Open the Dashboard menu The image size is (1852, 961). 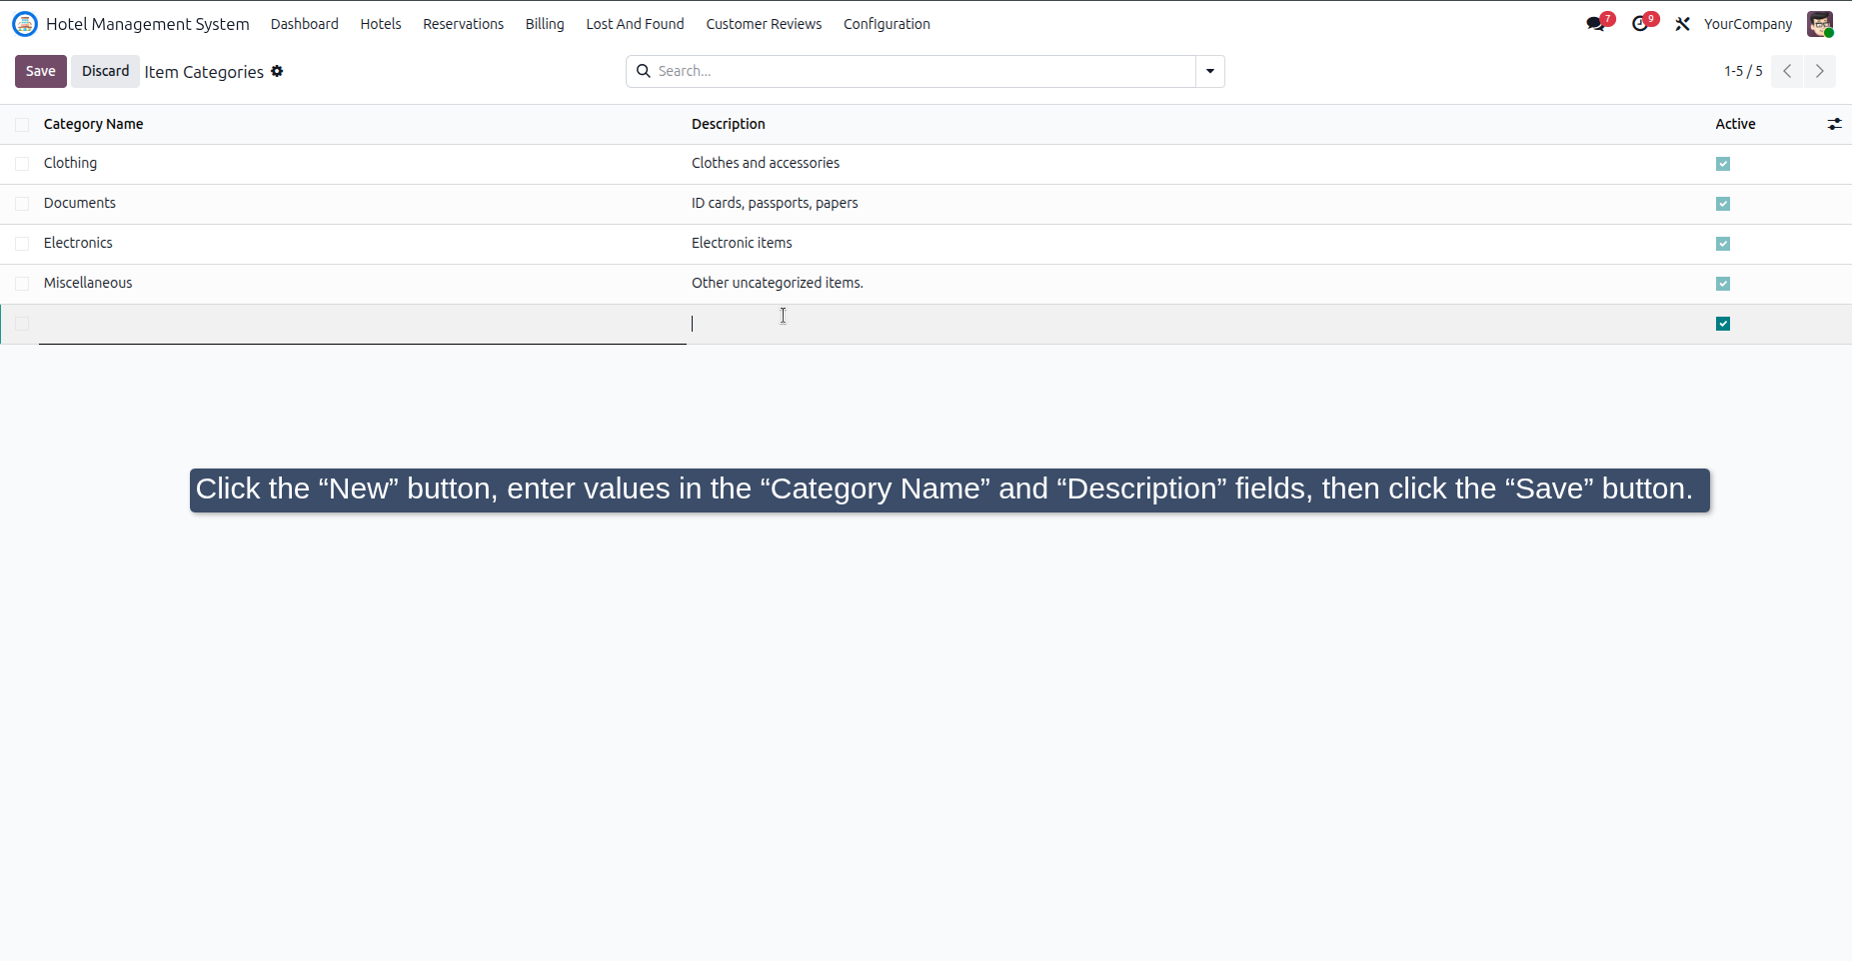[305, 24]
